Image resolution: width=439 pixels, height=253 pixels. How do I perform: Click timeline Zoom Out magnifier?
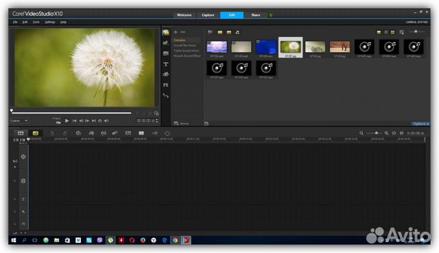click(361, 133)
